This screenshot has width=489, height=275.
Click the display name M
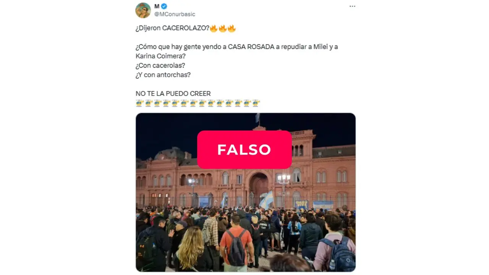point(157,6)
